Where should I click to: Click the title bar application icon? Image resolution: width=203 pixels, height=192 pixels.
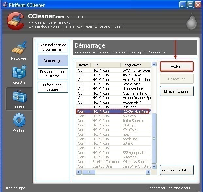click(5, 5)
